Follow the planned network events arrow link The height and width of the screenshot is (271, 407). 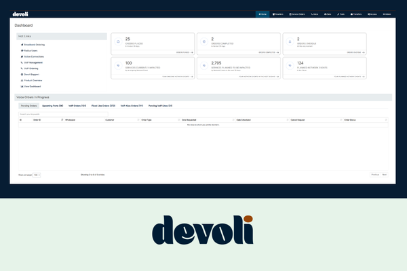pyautogui.click(x=349, y=77)
